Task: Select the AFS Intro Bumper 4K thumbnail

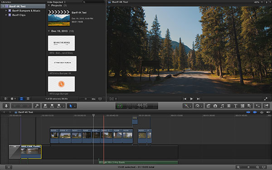Action: tap(62, 63)
